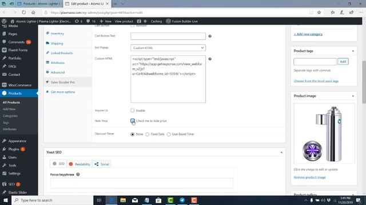This screenshot has width=366, height=205.
Task: Open the updates icon showing 6
Action: click(x=77, y=21)
